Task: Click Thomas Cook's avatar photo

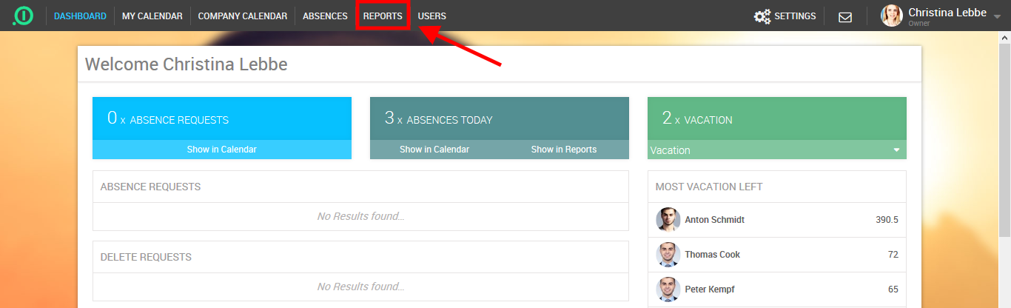Action: [668, 255]
